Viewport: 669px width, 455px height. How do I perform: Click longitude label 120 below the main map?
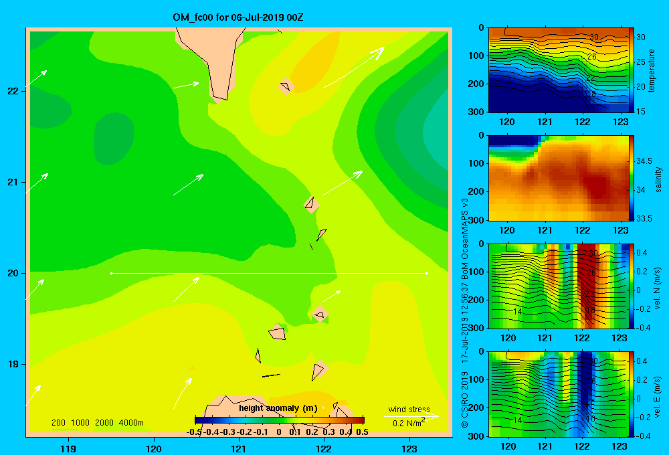(154, 448)
